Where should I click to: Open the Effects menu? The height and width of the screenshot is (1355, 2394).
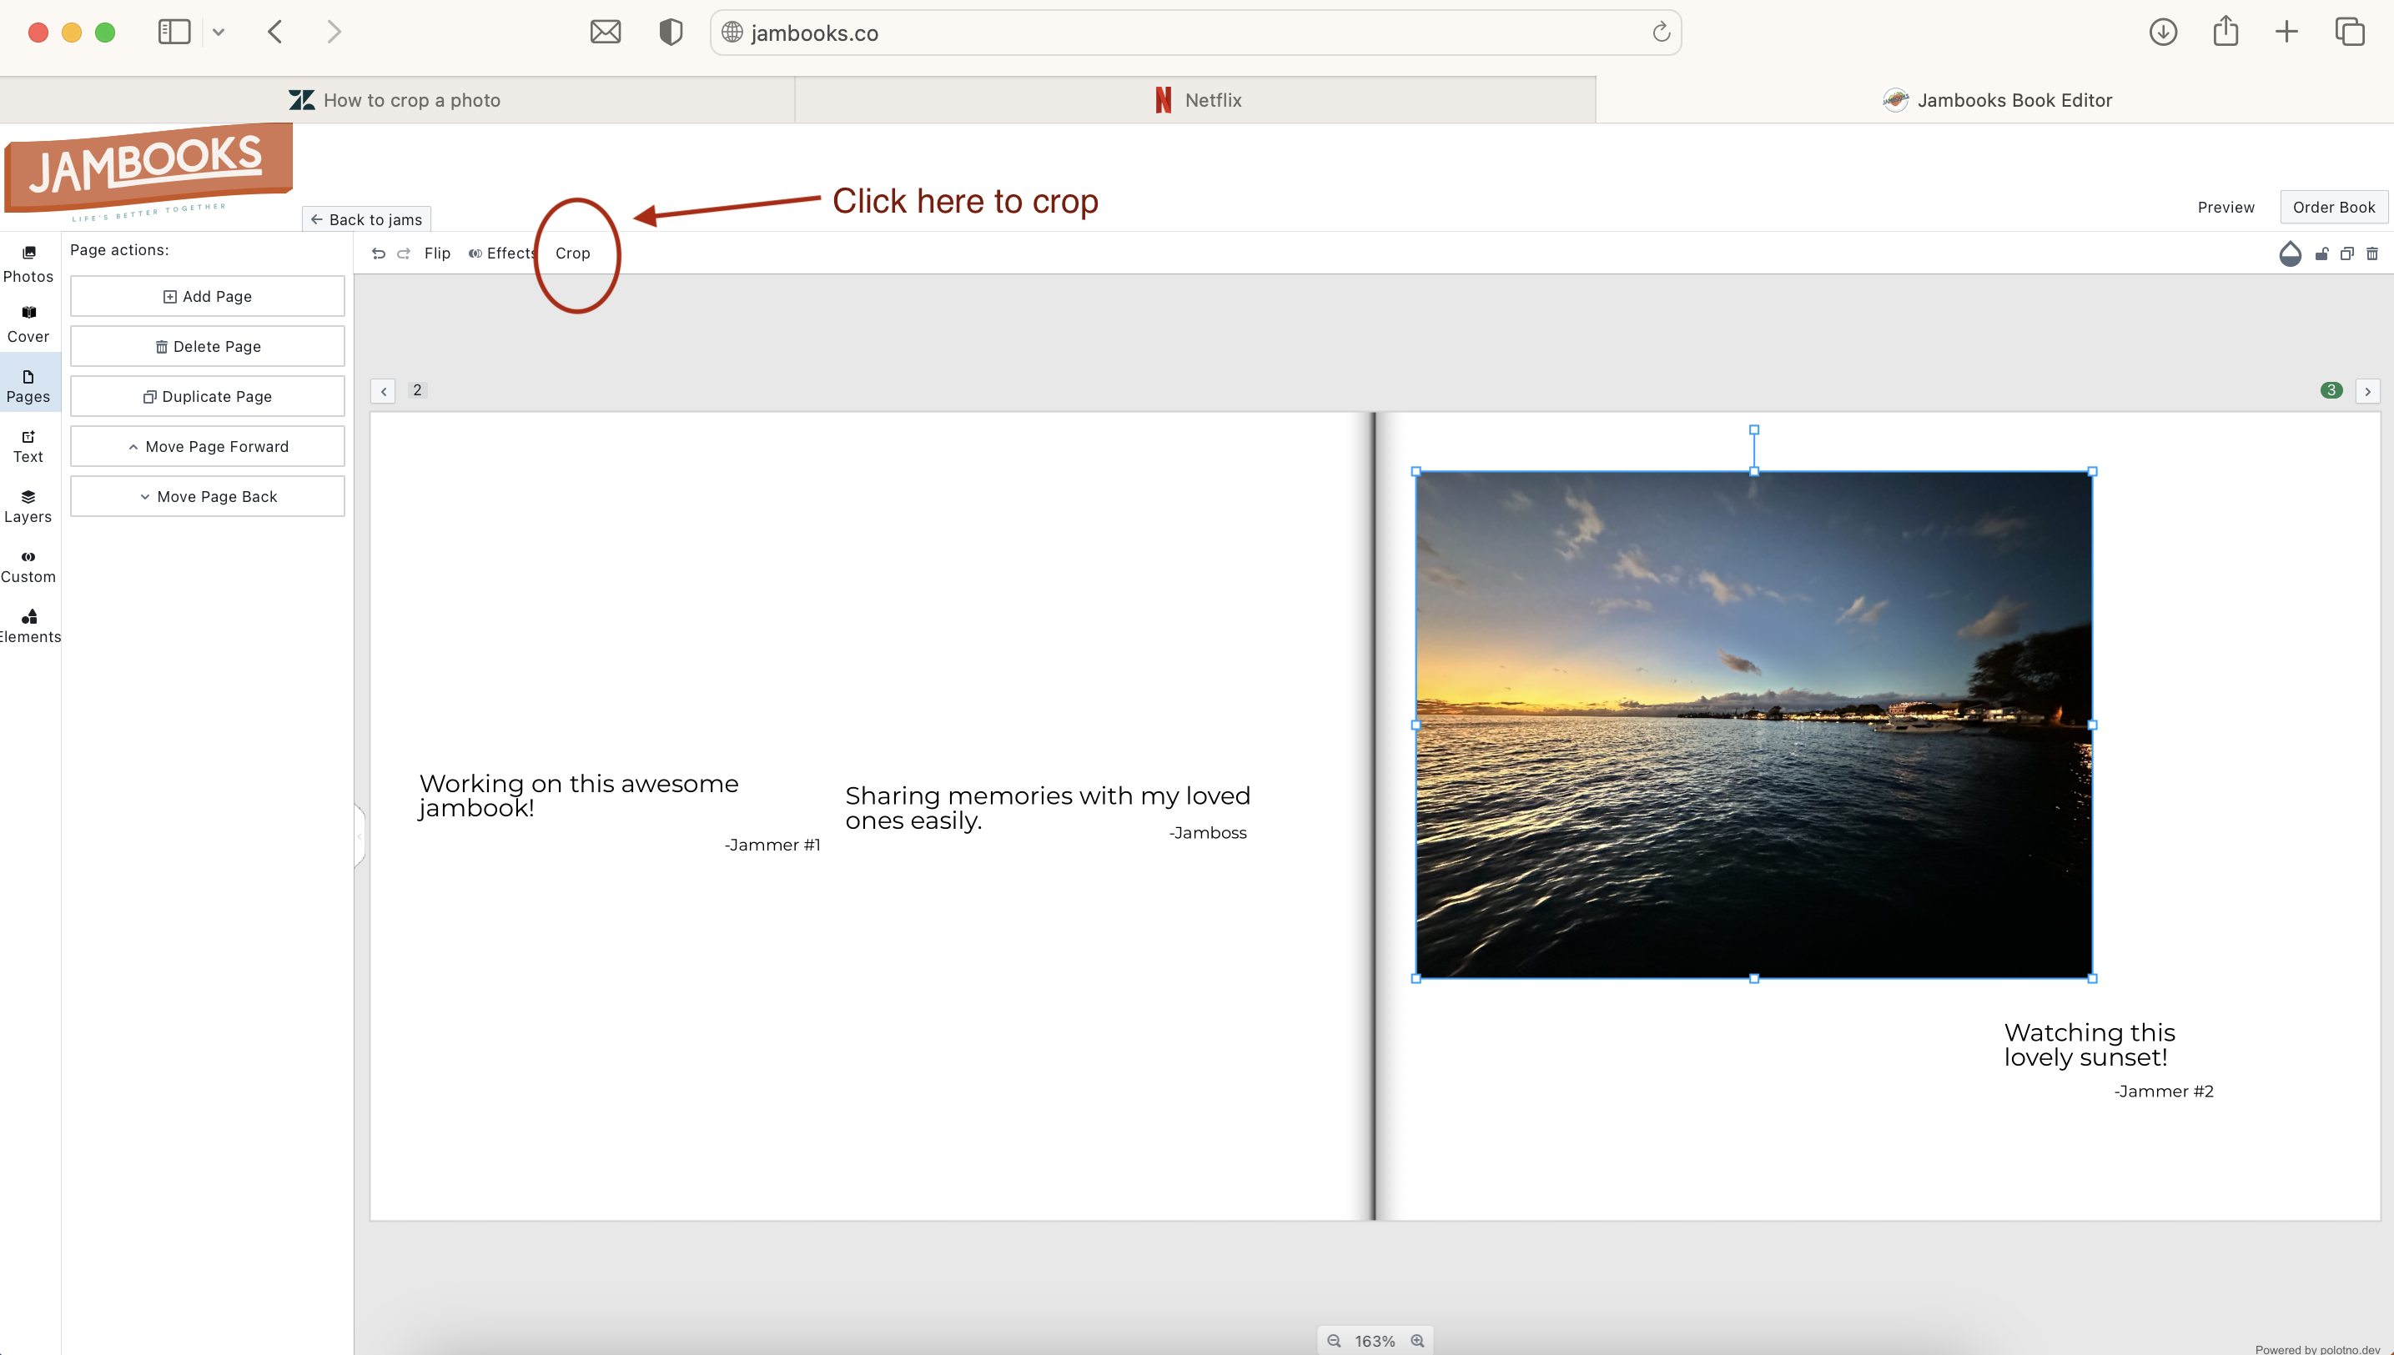coord(503,253)
